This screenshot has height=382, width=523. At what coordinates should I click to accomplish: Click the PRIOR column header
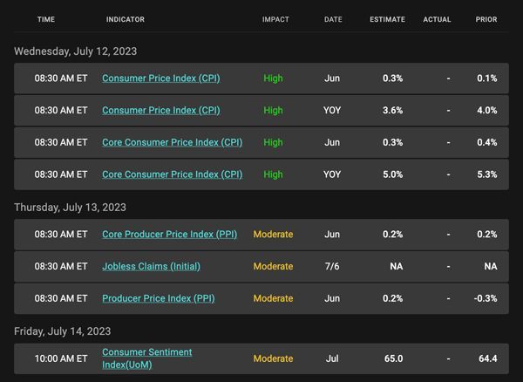[x=486, y=19]
